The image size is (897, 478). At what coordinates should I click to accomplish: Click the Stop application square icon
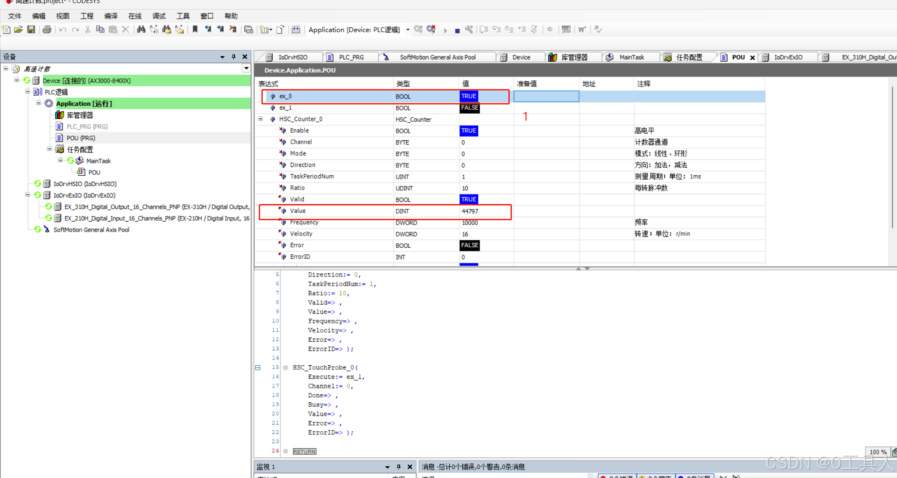(x=457, y=31)
